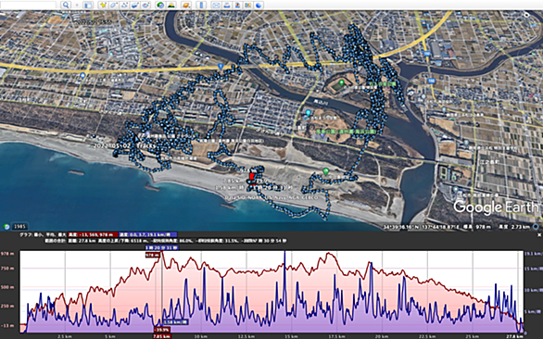Toggle sunlight across the landscape
Image resolution: width=543 pixels, height=339 pixels.
(171, 5)
